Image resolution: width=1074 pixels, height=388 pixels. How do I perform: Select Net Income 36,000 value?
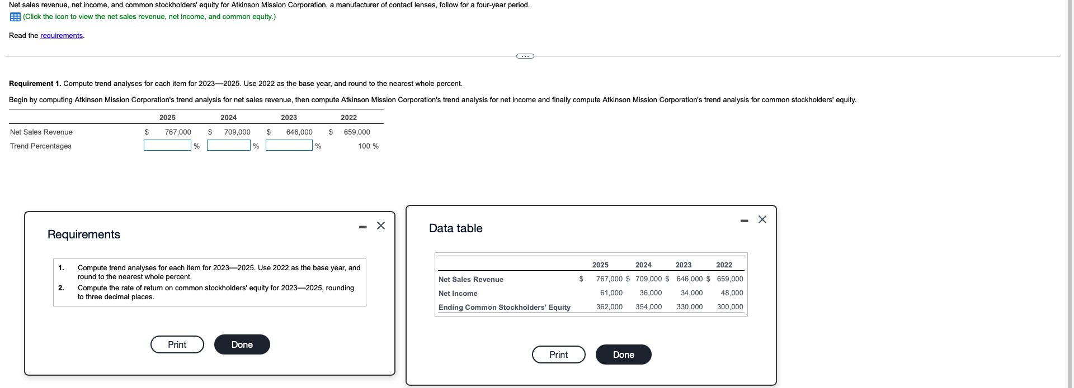pos(651,293)
